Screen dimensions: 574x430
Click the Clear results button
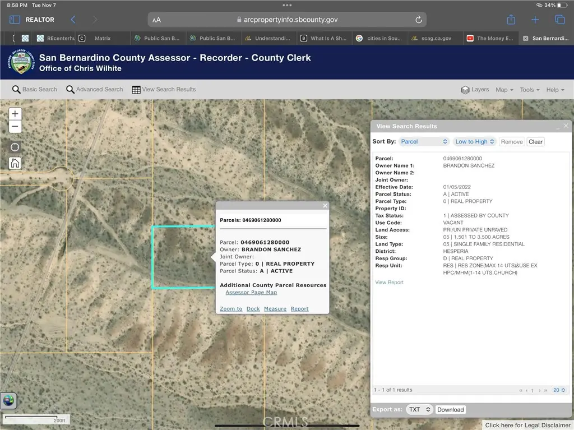535,142
